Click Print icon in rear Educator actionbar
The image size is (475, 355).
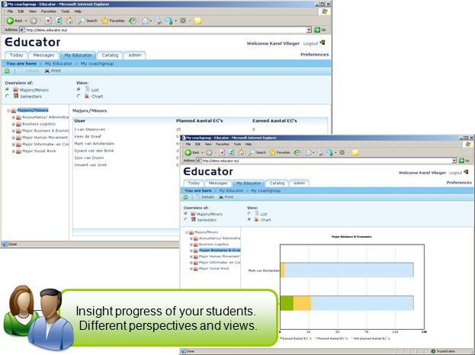click(47, 71)
